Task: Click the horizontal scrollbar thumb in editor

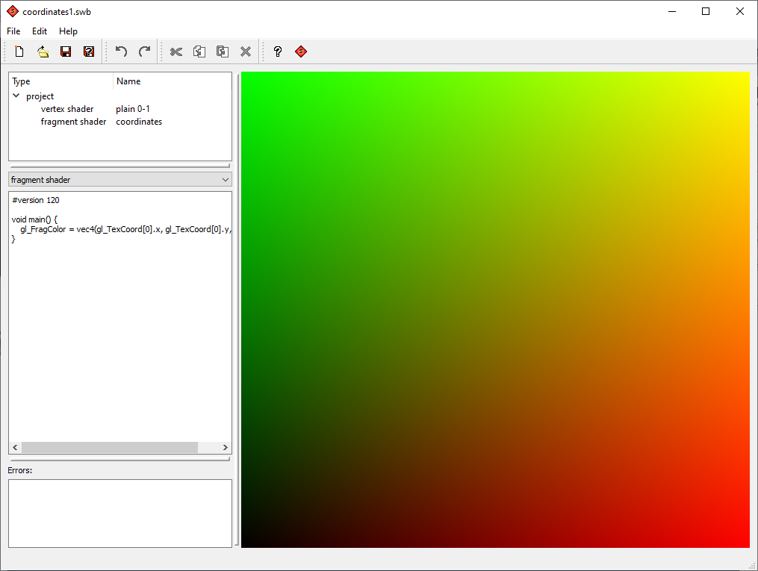Action: click(x=110, y=447)
